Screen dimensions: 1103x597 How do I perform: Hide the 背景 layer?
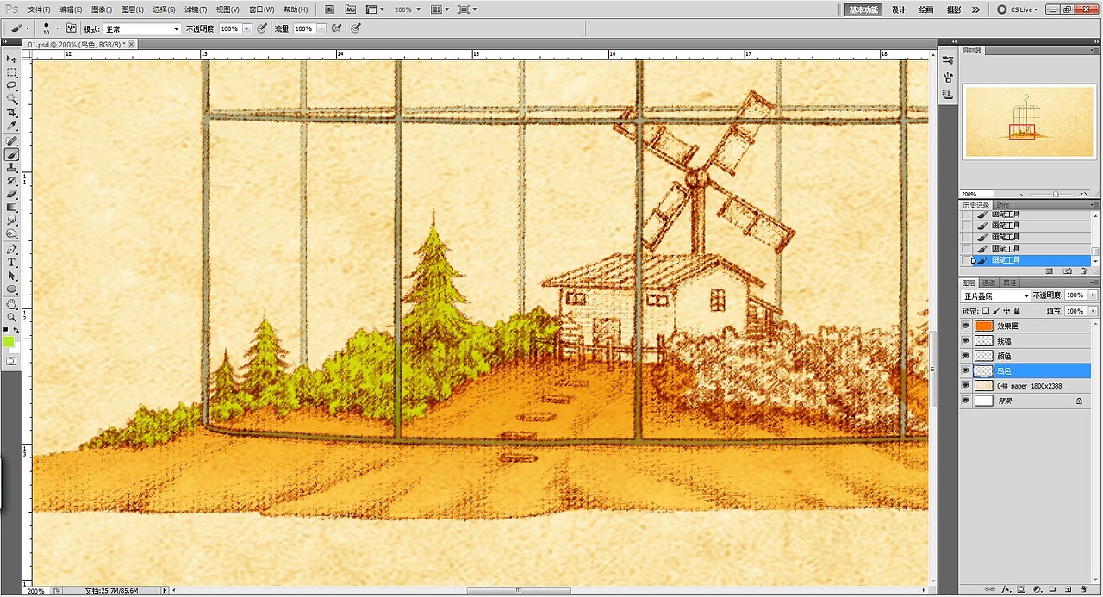pos(965,401)
